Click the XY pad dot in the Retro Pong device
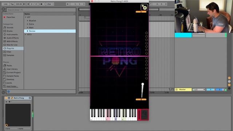The image size is (233, 131). pos(7,125)
